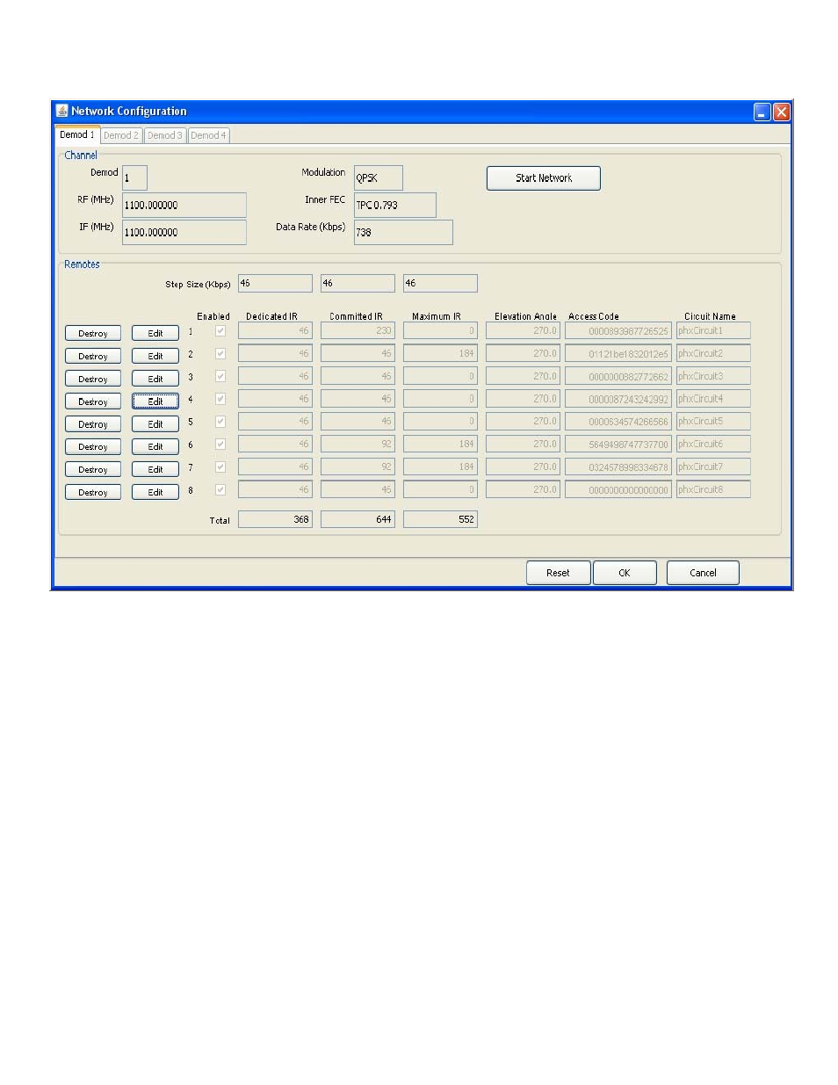Destroy remote 1
Viewport: 838px width, 1085px height.
[93, 333]
